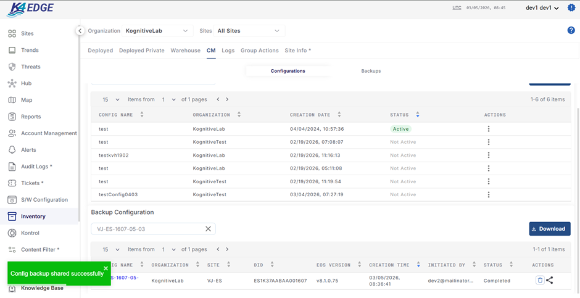This screenshot has height=298, width=580.
Task: Click the share icon in backup row
Action: coord(550,280)
